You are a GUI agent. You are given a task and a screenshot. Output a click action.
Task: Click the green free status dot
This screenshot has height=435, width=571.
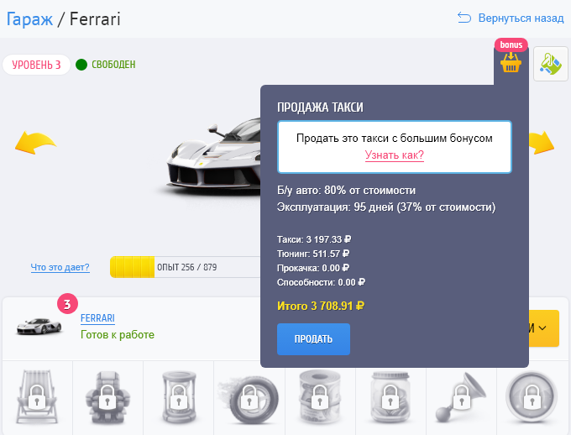[x=81, y=65]
